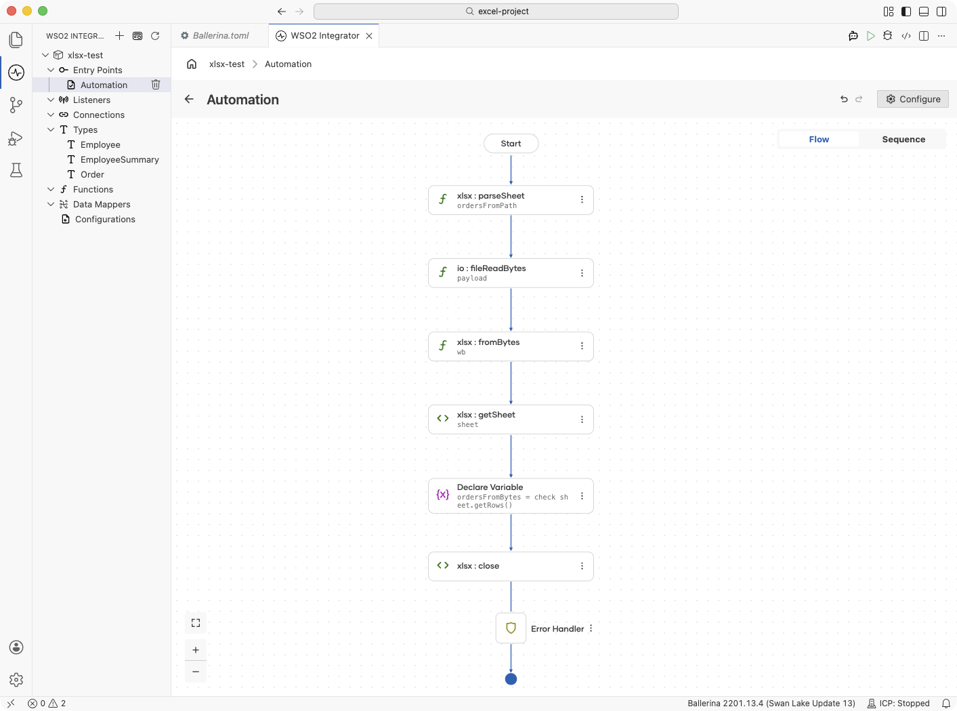This screenshot has width=957, height=711.
Task: Open the WSO2 Integrator activity bar icon
Action: coord(16,73)
